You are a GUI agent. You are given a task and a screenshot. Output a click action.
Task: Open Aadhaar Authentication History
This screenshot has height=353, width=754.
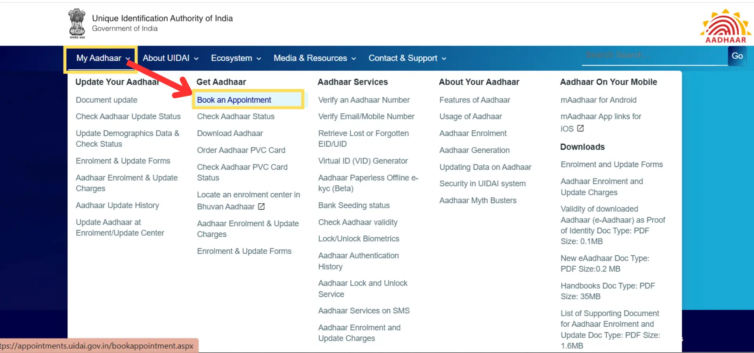tap(359, 261)
